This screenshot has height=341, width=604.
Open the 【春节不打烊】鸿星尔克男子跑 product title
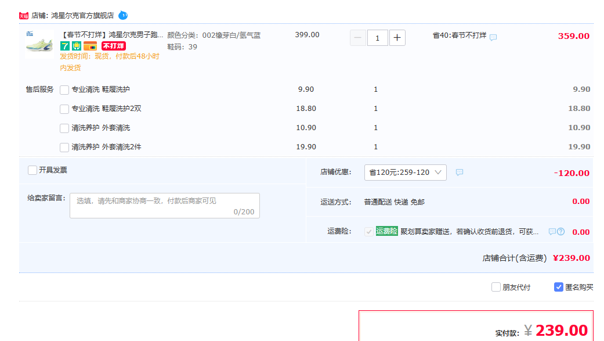[111, 35]
